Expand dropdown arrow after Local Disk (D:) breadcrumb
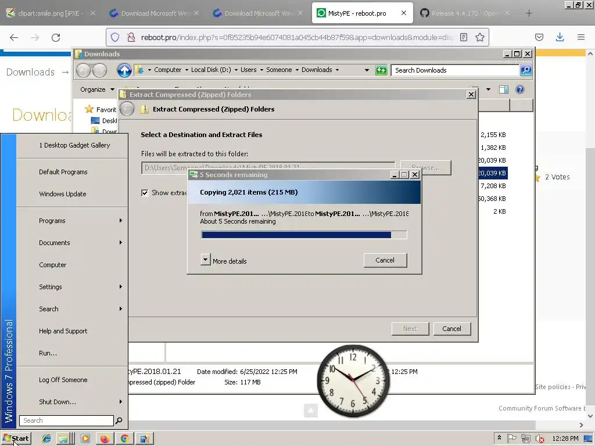Image resolution: width=595 pixels, height=446 pixels. [x=236, y=70]
